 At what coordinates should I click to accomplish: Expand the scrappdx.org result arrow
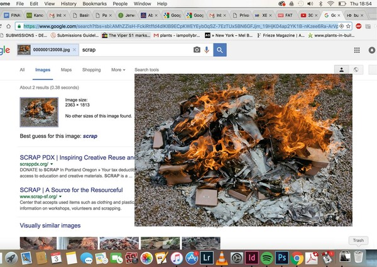[52, 164]
